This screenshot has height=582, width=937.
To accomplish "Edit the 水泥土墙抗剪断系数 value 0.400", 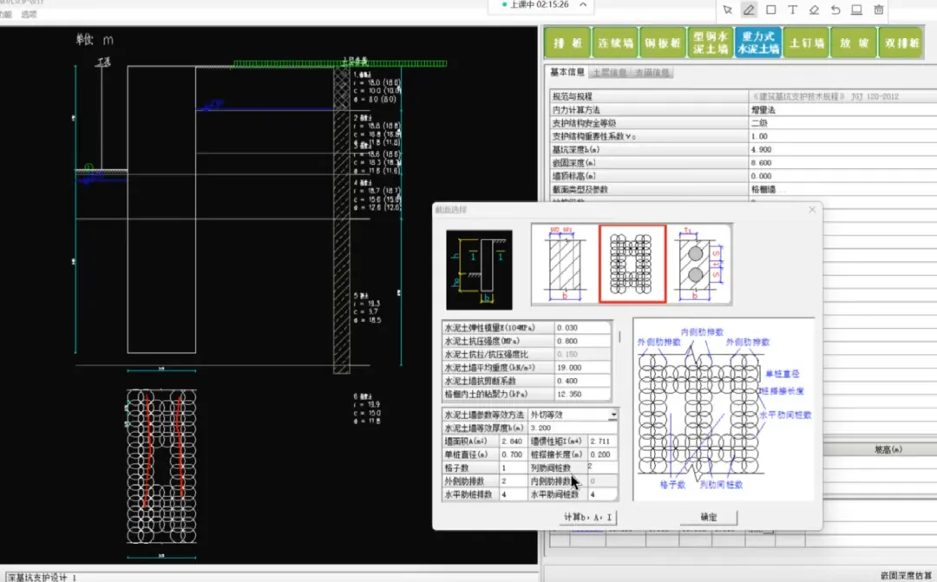I will click(x=583, y=382).
